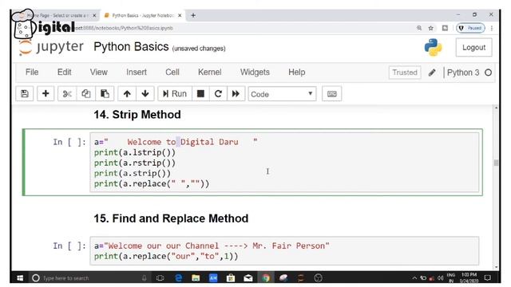Screen dimensions: 511x287
Task: Click the print(a.rstrip()) code line
Action: click(135, 163)
